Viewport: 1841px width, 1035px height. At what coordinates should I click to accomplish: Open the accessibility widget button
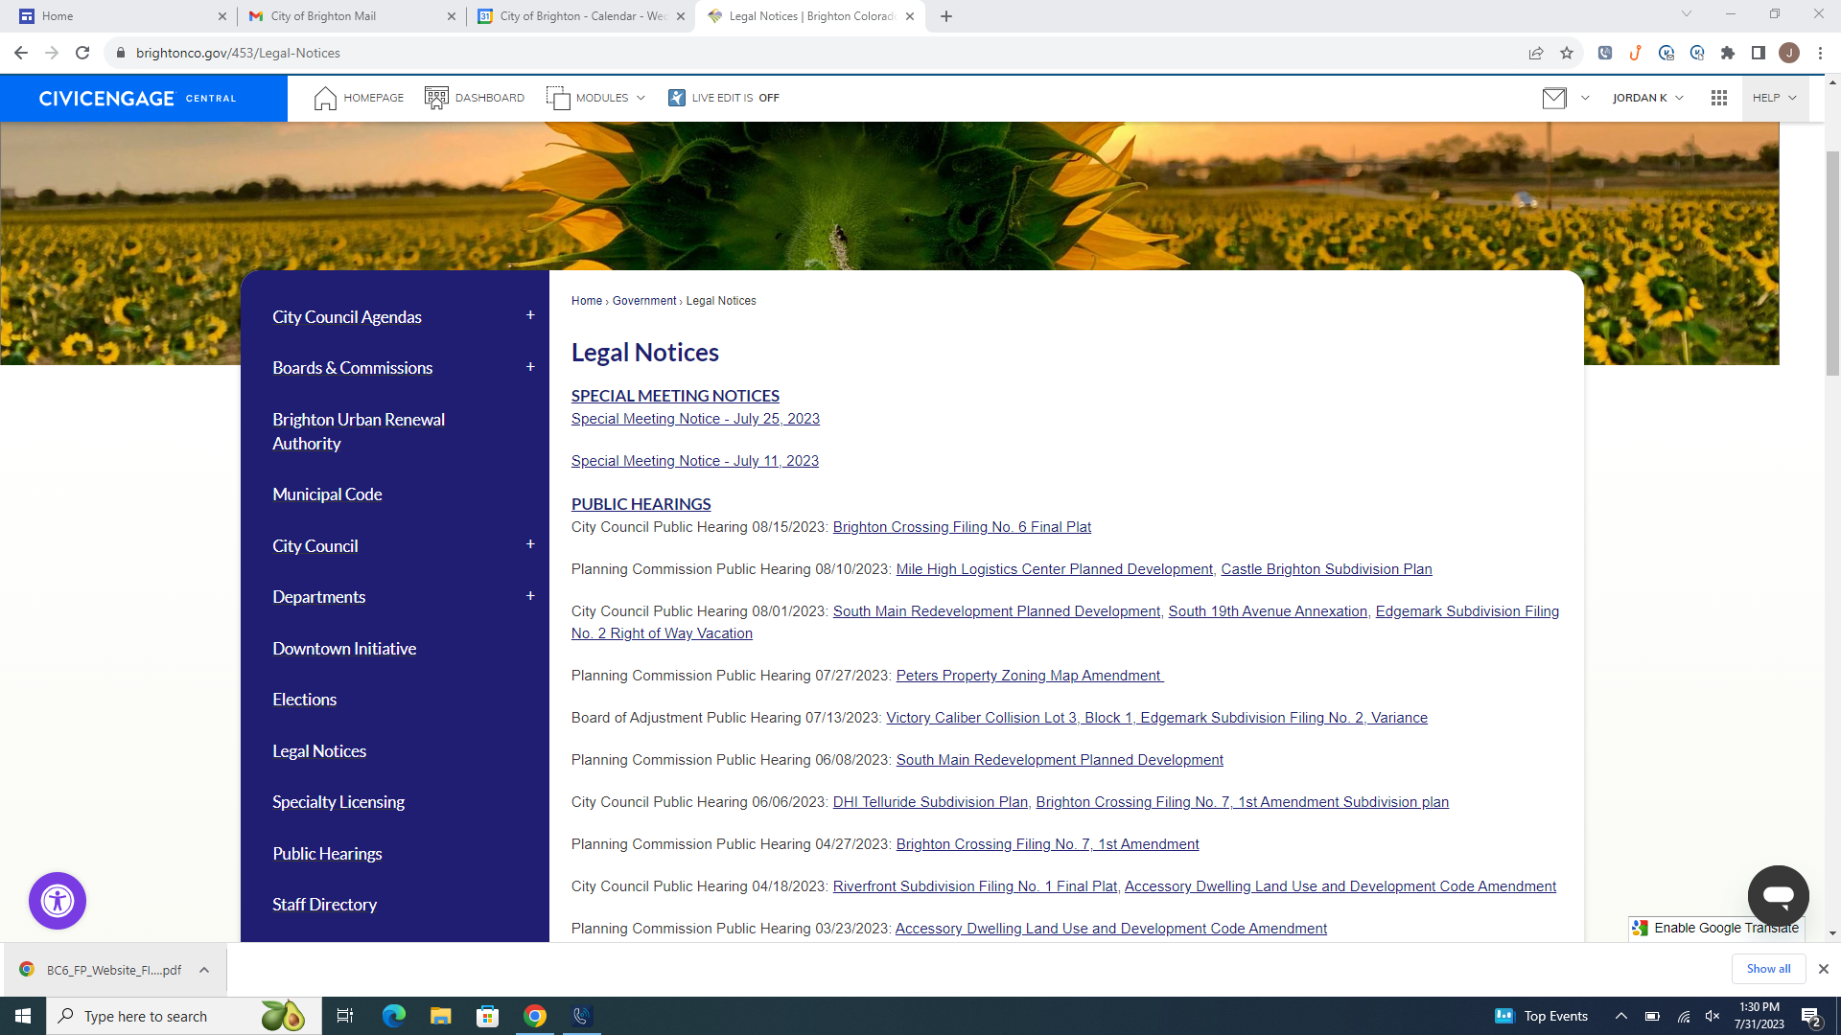pos(58,901)
